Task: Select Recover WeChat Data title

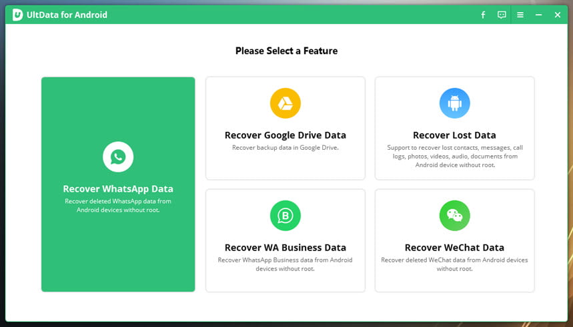Action: point(455,248)
